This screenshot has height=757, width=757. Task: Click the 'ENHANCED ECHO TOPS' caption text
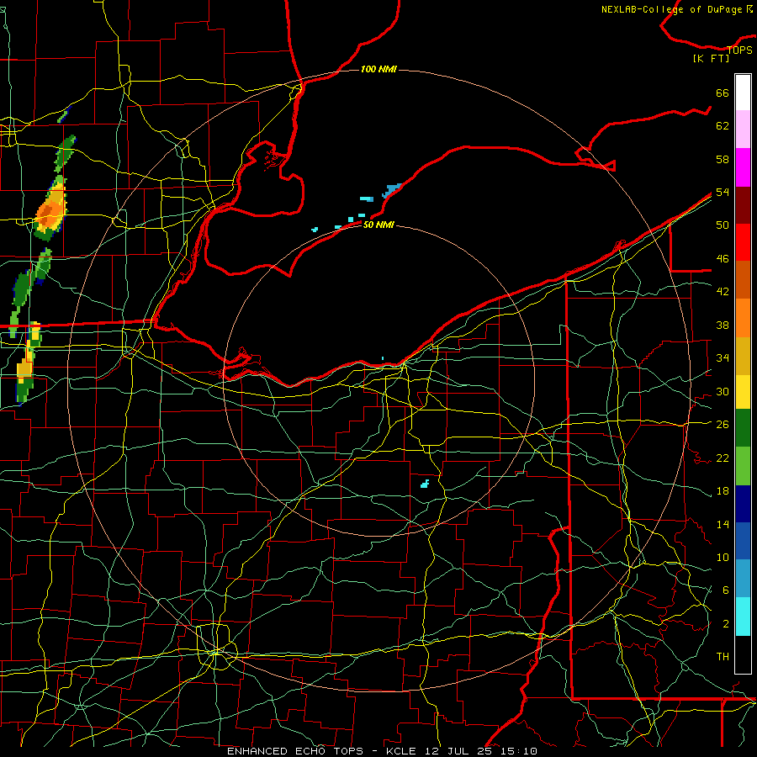(295, 751)
